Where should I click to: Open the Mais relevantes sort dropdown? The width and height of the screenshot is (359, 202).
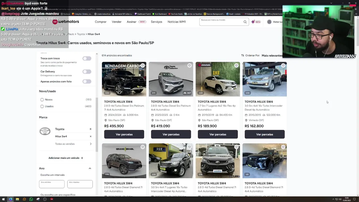click(x=272, y=56)
